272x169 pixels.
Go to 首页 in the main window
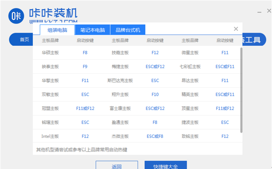(x=24, y=40)
